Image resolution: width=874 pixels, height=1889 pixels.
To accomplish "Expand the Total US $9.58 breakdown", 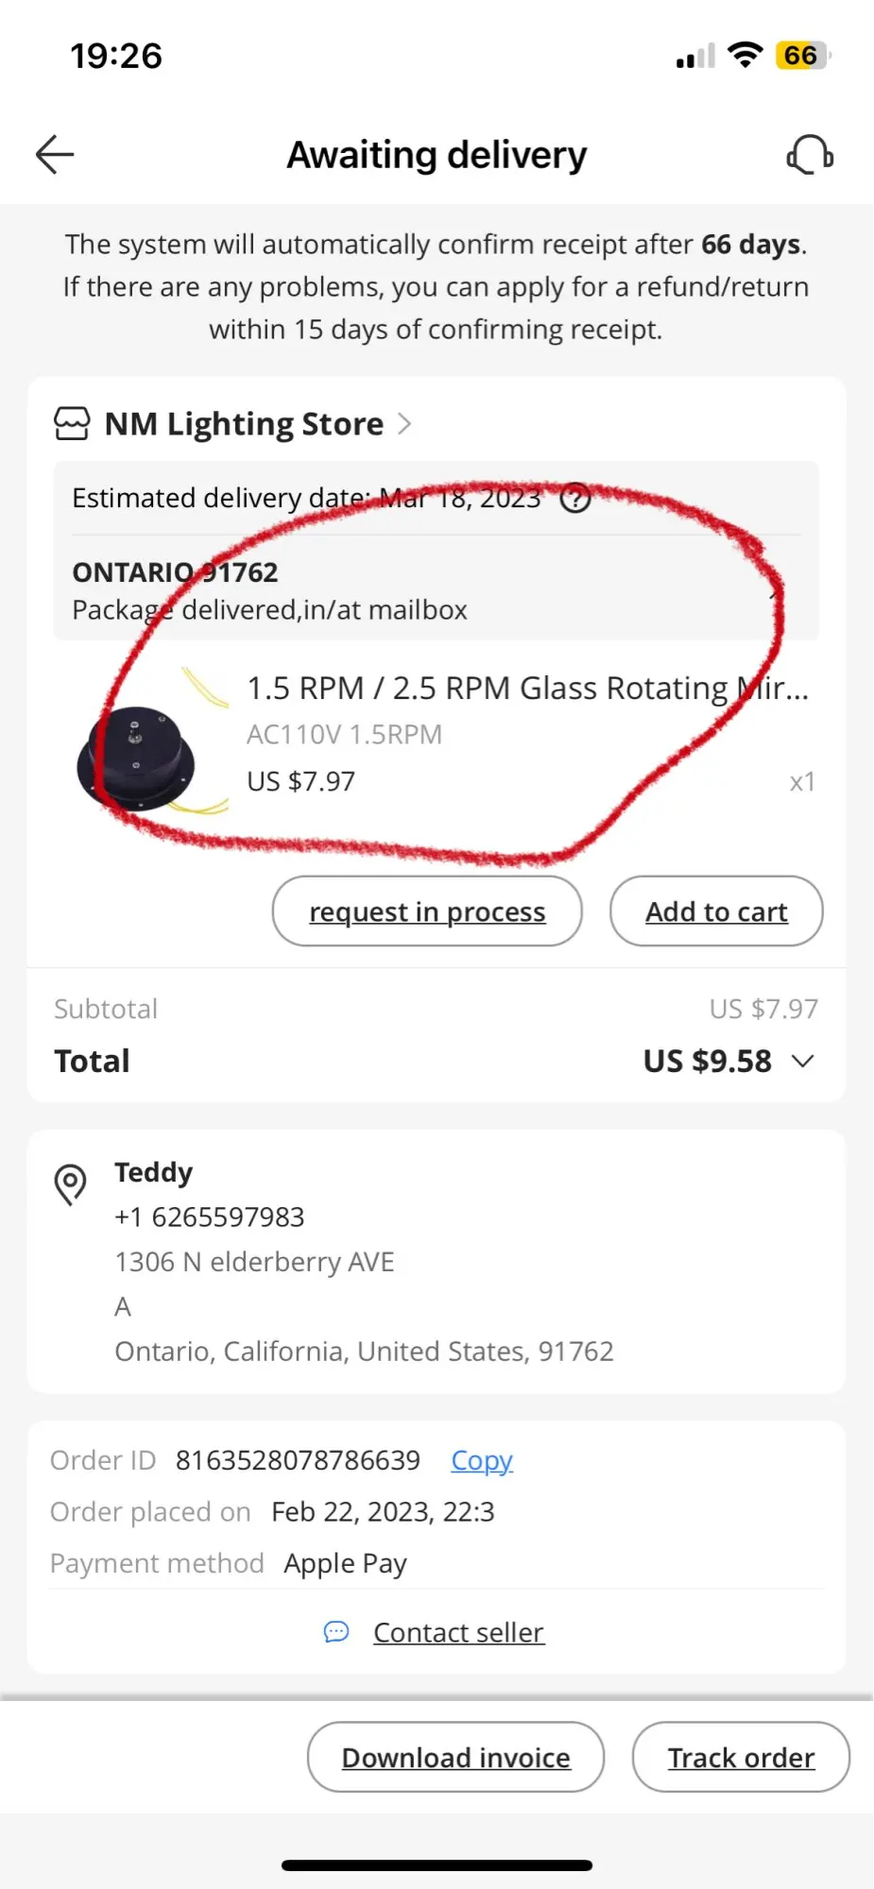I will click(802, 1061).
